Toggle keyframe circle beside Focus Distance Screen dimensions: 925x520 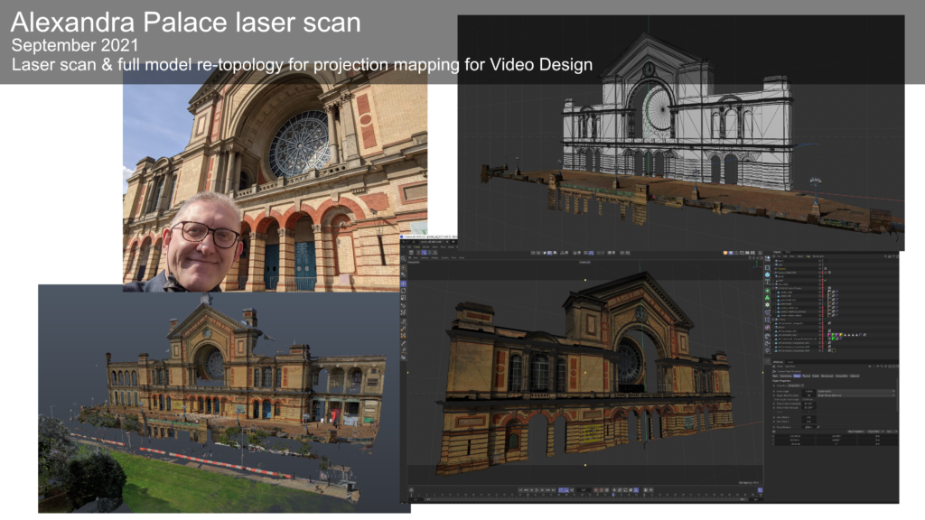click(x=774, y=427)
